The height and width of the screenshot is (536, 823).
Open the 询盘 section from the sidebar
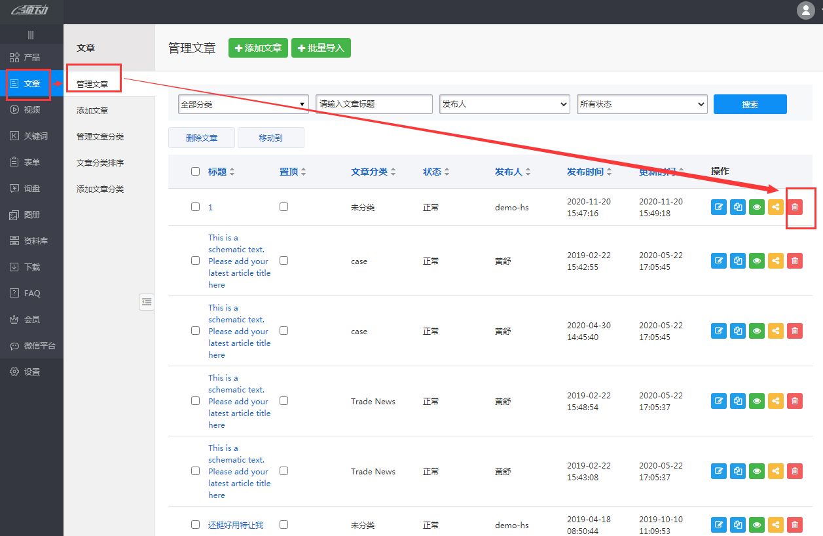[x=29, y=188]
